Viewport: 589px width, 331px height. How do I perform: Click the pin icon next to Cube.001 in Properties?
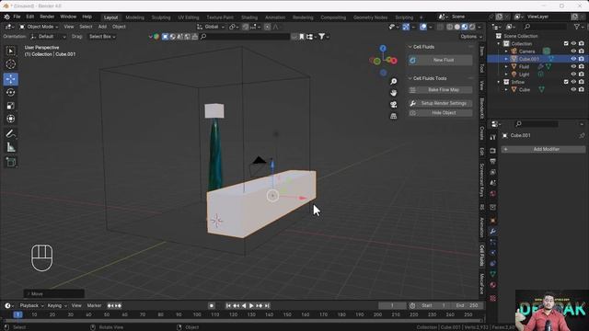coord(582,135)
